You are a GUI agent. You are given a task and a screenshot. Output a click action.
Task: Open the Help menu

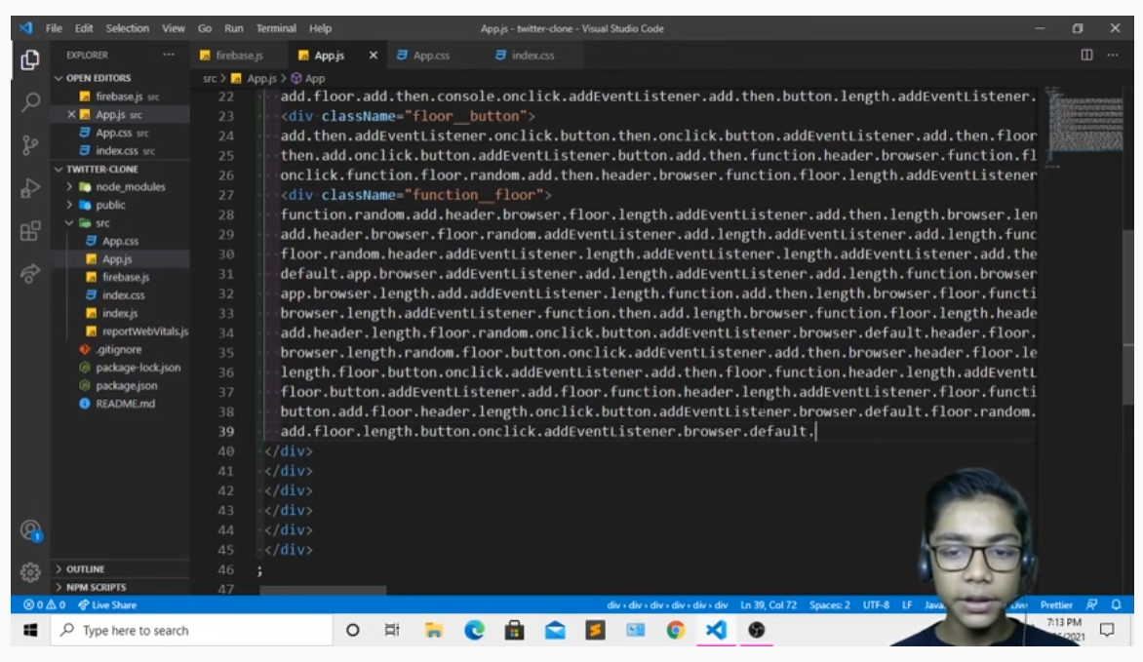[x=320, y=28]
